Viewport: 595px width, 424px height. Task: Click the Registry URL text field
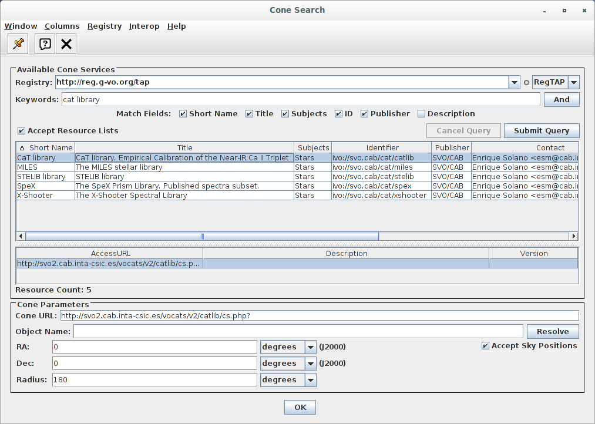coord(283,82)
